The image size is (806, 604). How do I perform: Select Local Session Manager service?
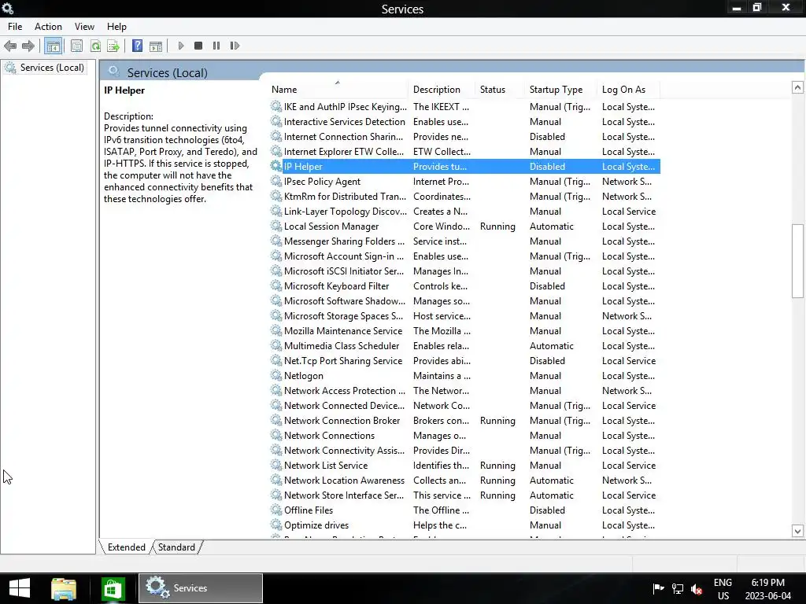coord(464,226)
